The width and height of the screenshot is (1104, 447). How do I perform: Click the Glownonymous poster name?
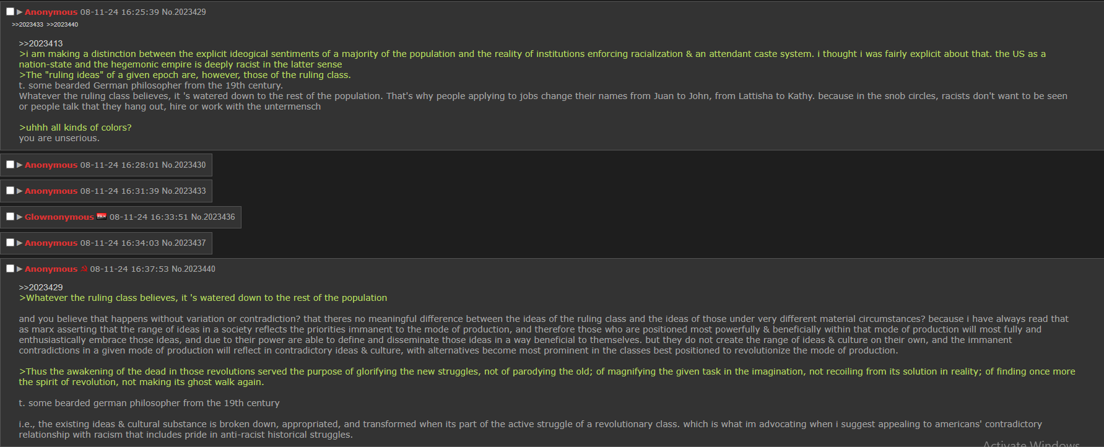point(59,217)
